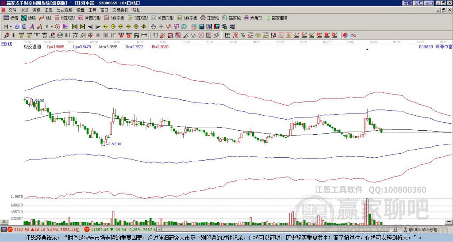Click the small black dropdown triangle above chart
Viewport: 453px width, 242px height.
tap(367, 49)
